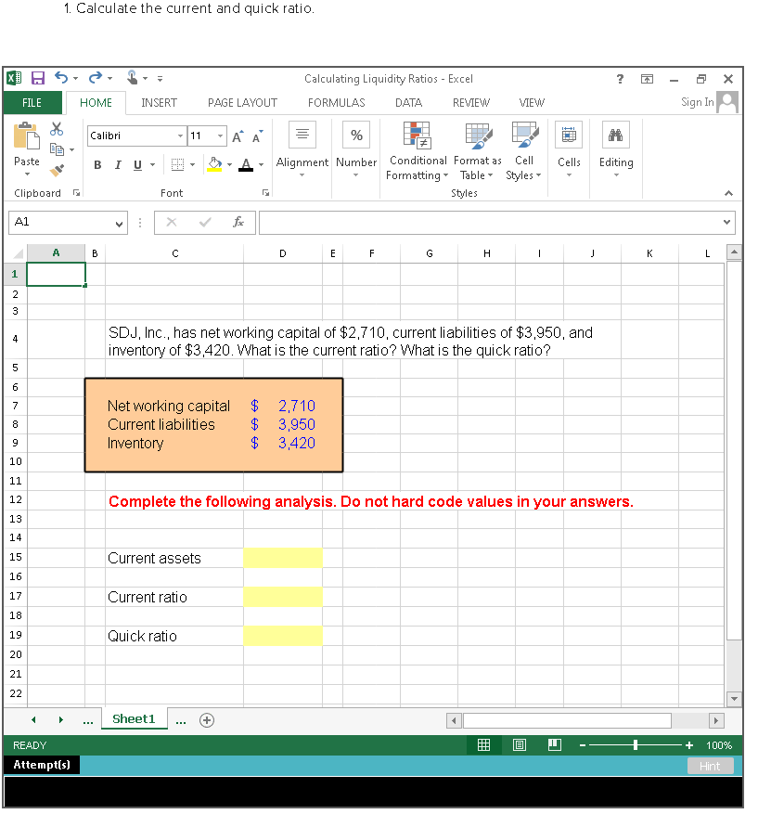The height and width of the screenshot is (814, 771).
Task: Click the Find & Select binoculars icon
Action: point(615,135)
